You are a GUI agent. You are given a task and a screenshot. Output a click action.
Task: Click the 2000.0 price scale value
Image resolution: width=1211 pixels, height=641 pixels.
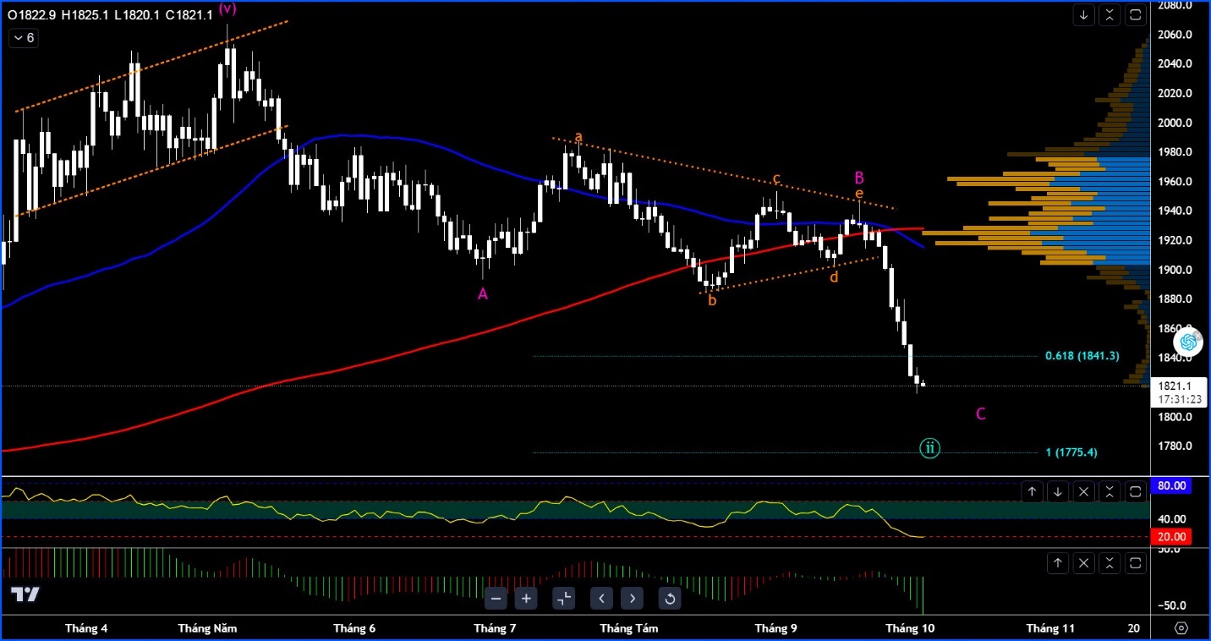(1175, 123)
